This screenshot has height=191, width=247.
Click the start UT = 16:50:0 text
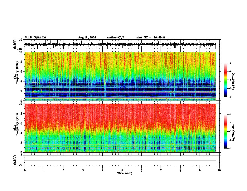(151, 37)
